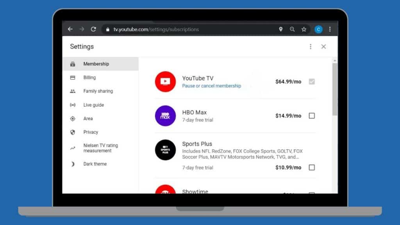Click the $10.99/mo price
Viewport: 400px width, 225px height.
288,168
